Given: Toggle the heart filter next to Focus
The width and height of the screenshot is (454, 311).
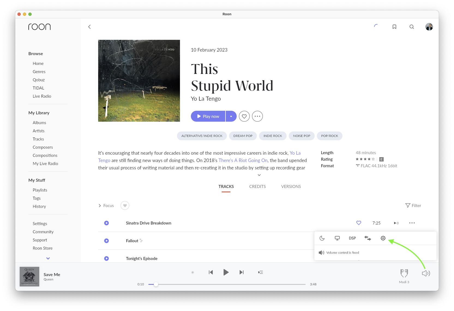Looking at the screenshot, I should coord(125,205).
